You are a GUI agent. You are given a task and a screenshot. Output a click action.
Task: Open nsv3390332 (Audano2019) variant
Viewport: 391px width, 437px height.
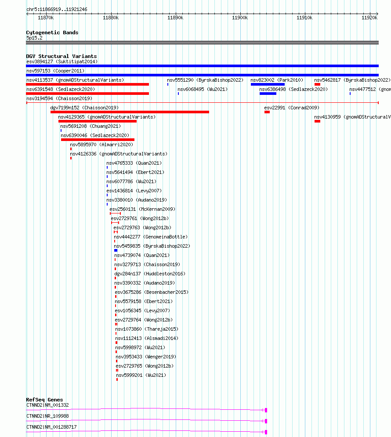tap(145, 282)
